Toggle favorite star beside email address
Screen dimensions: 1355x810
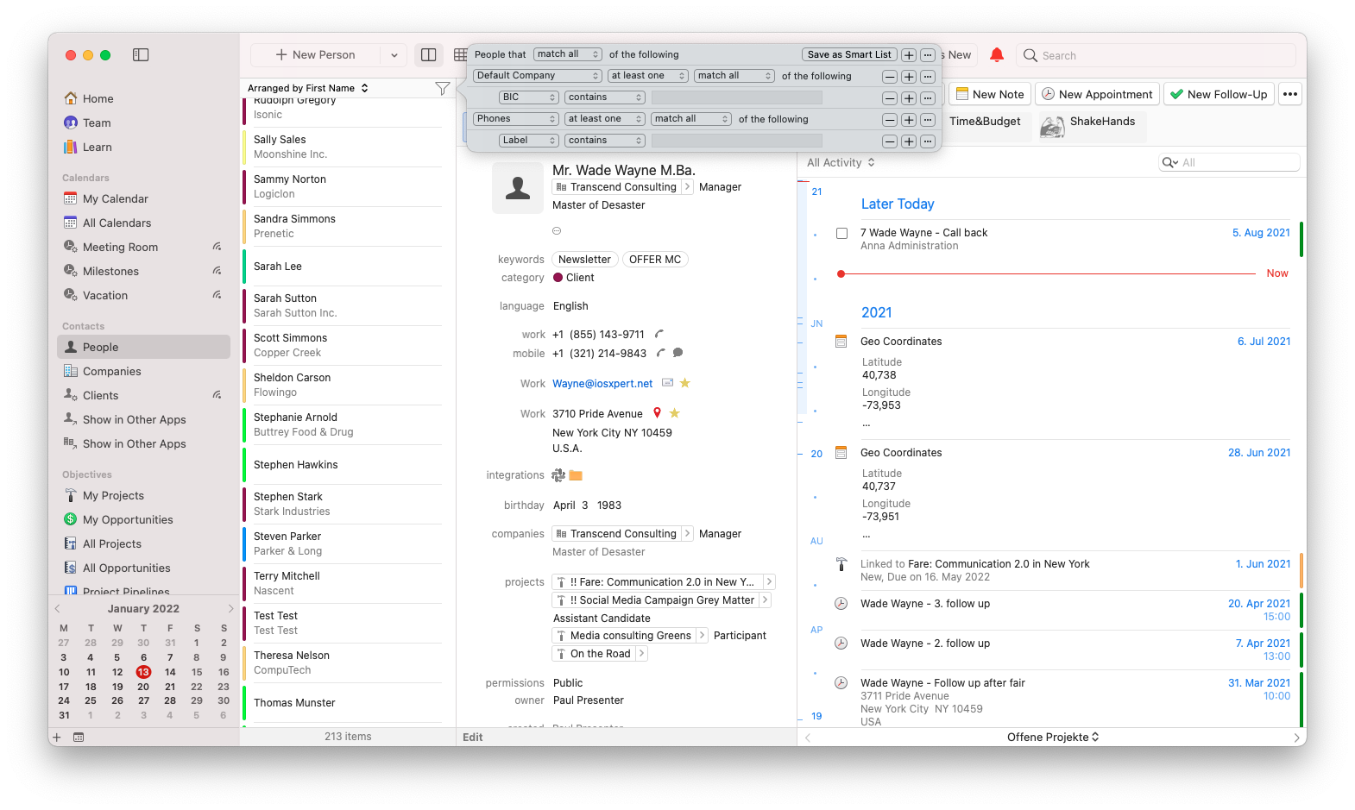pos(685,383)
